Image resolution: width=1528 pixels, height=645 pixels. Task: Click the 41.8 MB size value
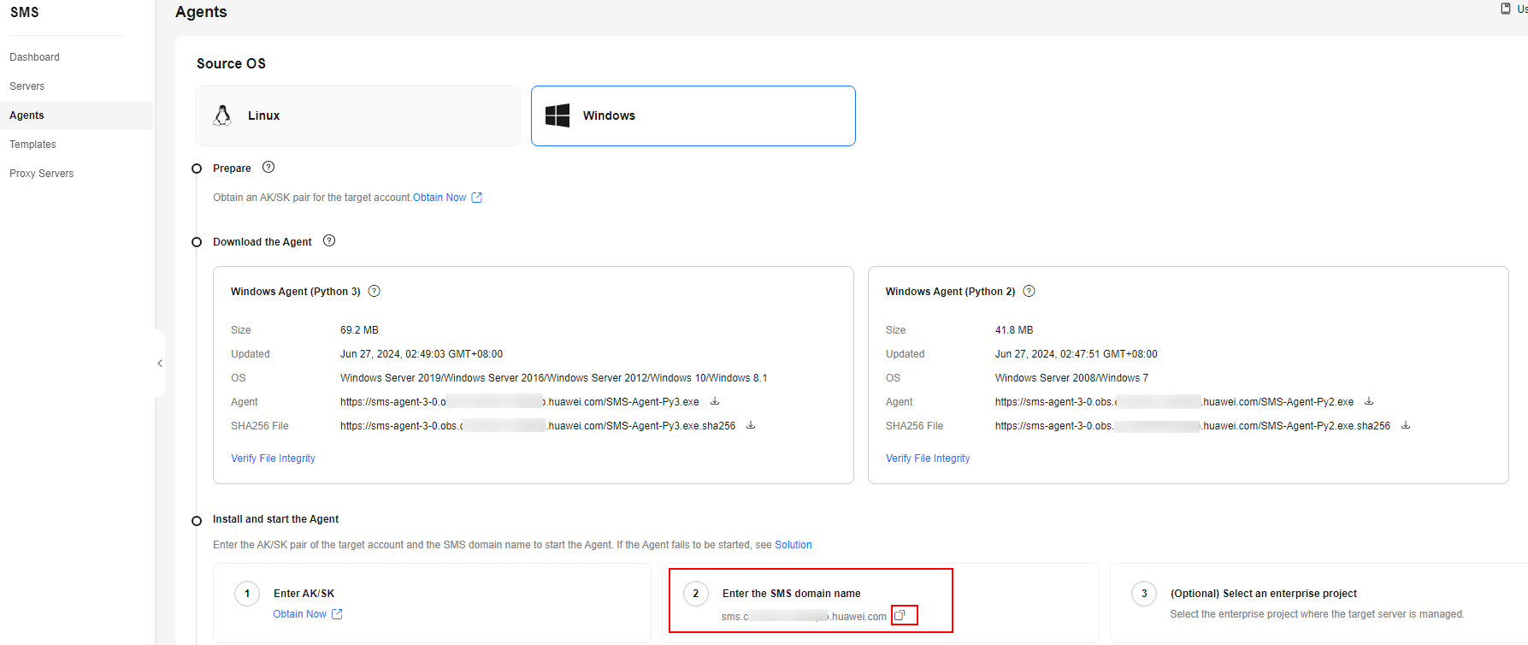[1014, 330]
